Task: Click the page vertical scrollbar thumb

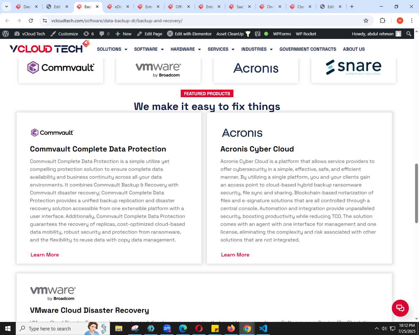Action: (416, 193)
